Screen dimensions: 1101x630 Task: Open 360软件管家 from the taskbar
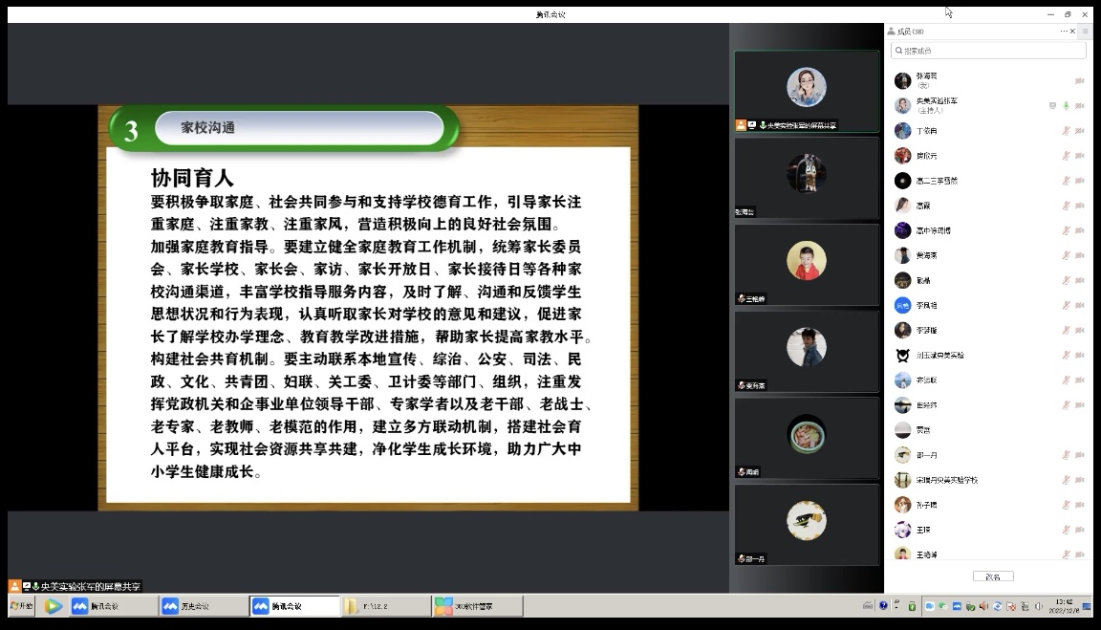point(477,606)
